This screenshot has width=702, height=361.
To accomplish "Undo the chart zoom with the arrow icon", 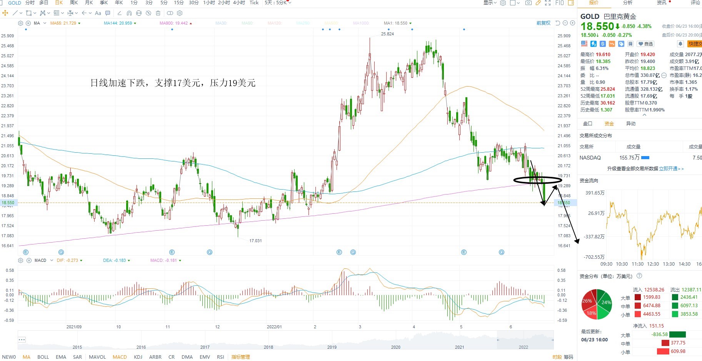I will pyautogui.click(x=558, y=23).
